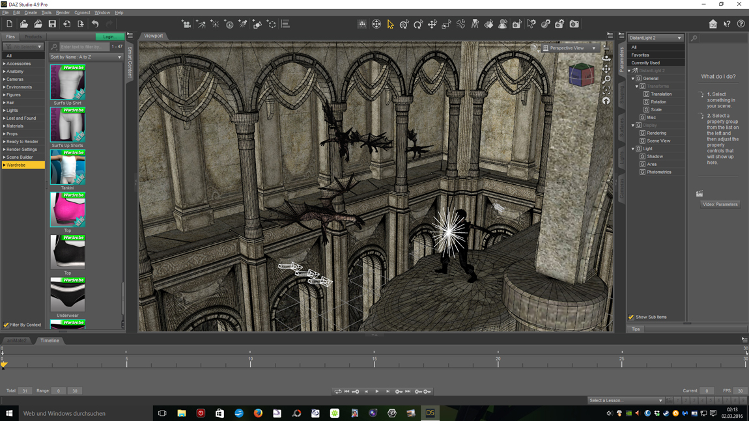Click the content filter text field
Viewport: 749px width, 421px height.
pyautogui.click(x=83, y=47)
